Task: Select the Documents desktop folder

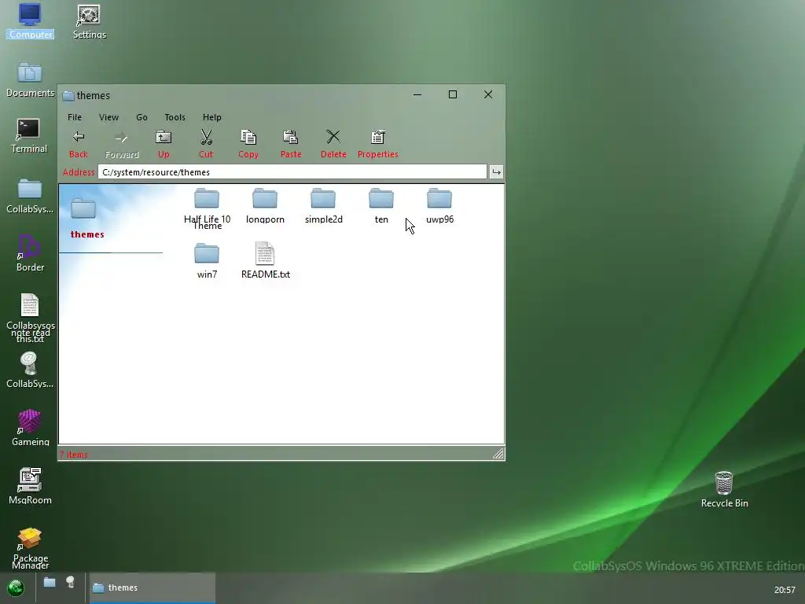Action: pos(31,79)
